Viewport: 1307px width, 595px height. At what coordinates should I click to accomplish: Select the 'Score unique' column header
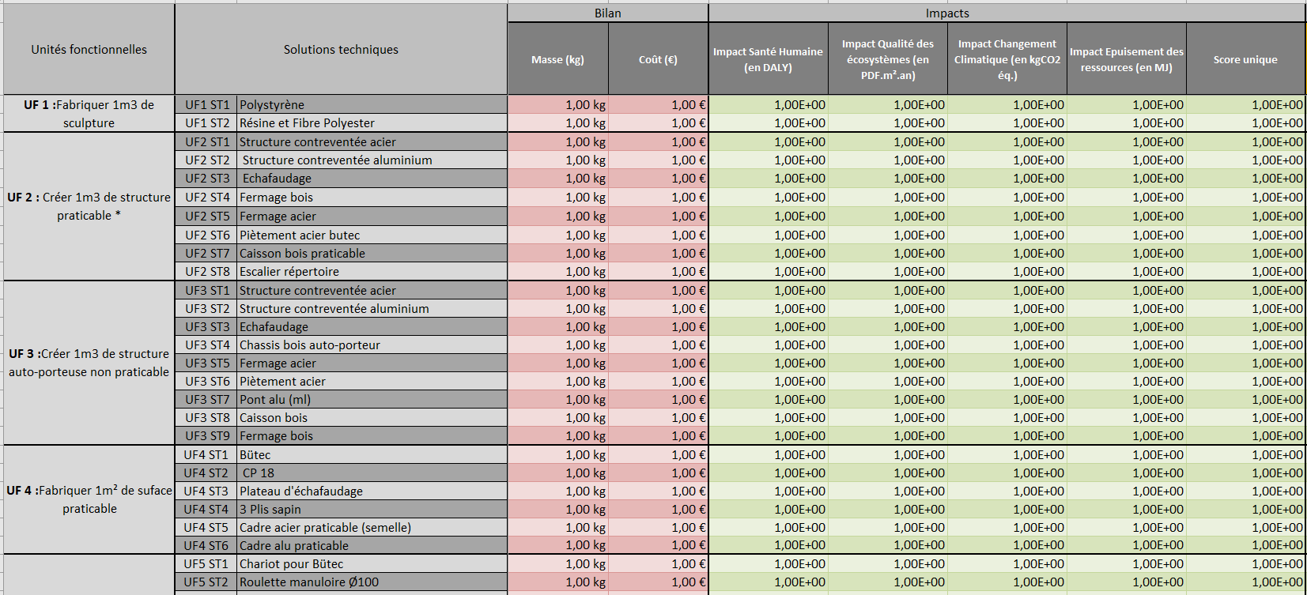1245,60
